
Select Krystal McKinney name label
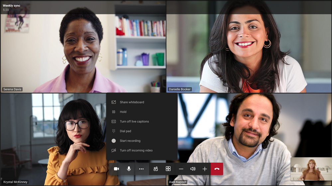click(x=15, y=182)
